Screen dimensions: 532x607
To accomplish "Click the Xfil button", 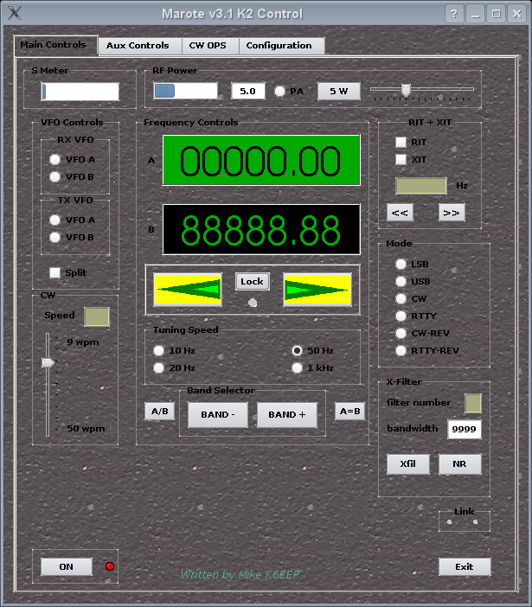I will coord(408,463).
